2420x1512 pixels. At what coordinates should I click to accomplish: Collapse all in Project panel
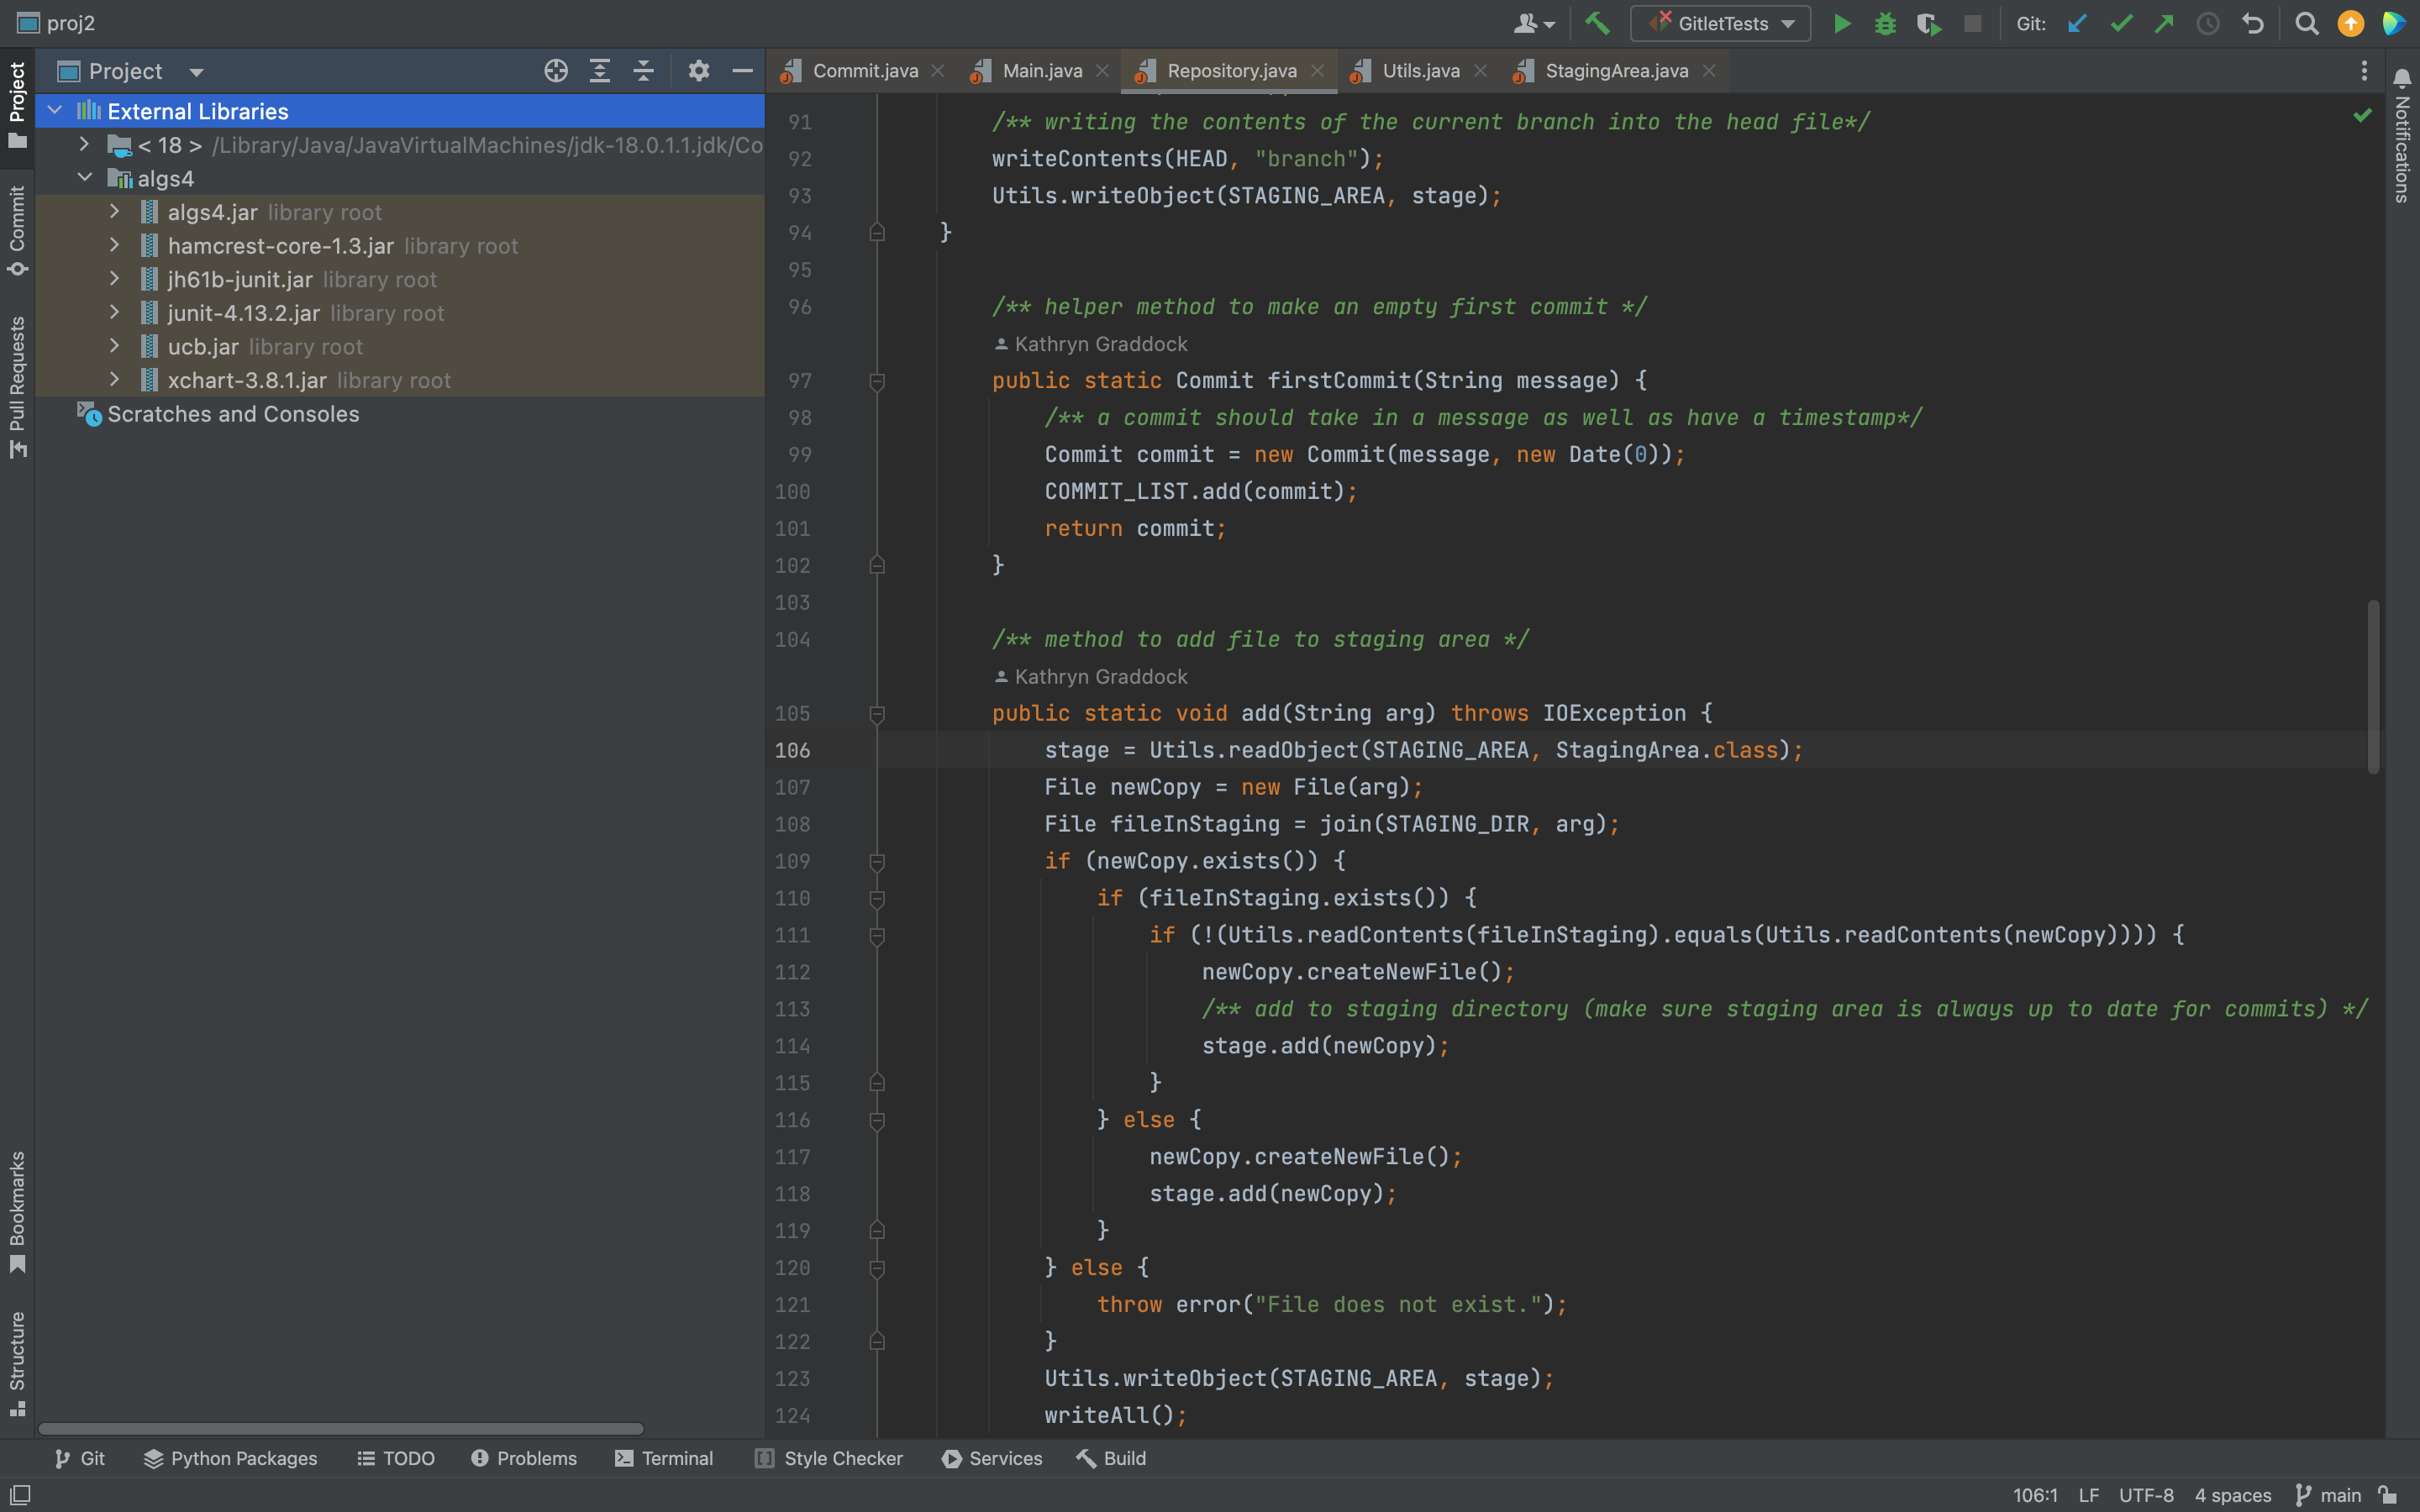[x=643, y=71]
